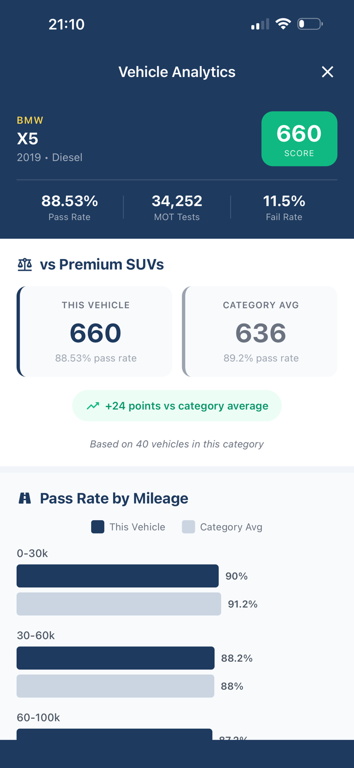The width and height of the screenshot is (354, 768).
Task: Toggle the +24 points vs category average badge
Action: pyautogui.click(x=177, y=406)
